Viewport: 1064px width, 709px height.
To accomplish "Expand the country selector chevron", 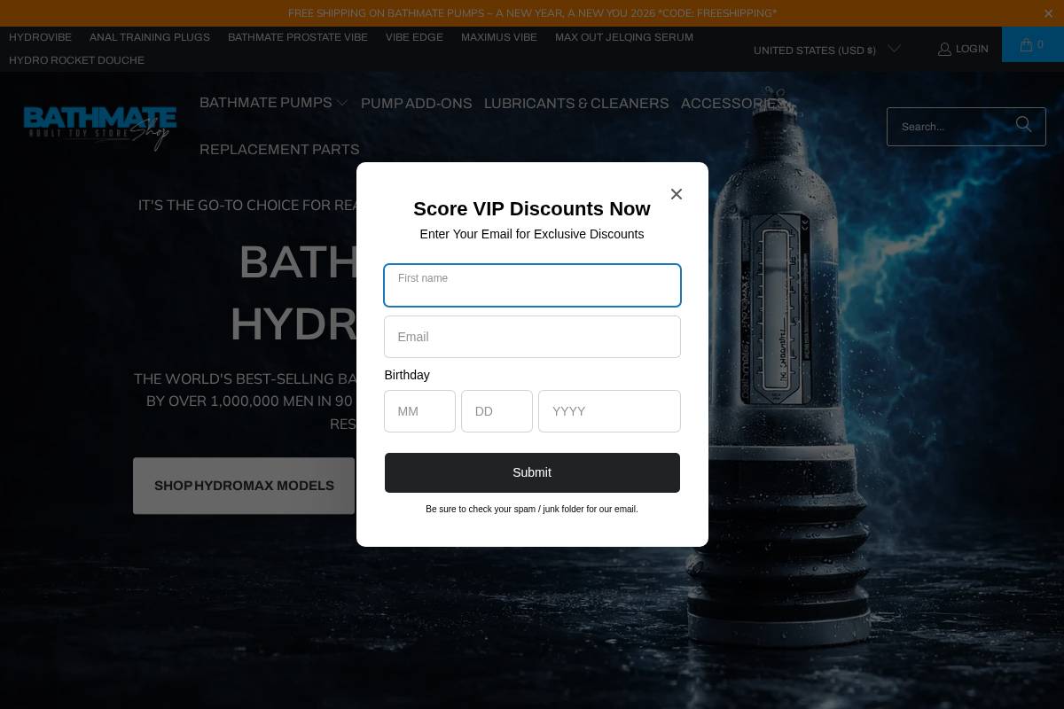I will tap(895, 49).
